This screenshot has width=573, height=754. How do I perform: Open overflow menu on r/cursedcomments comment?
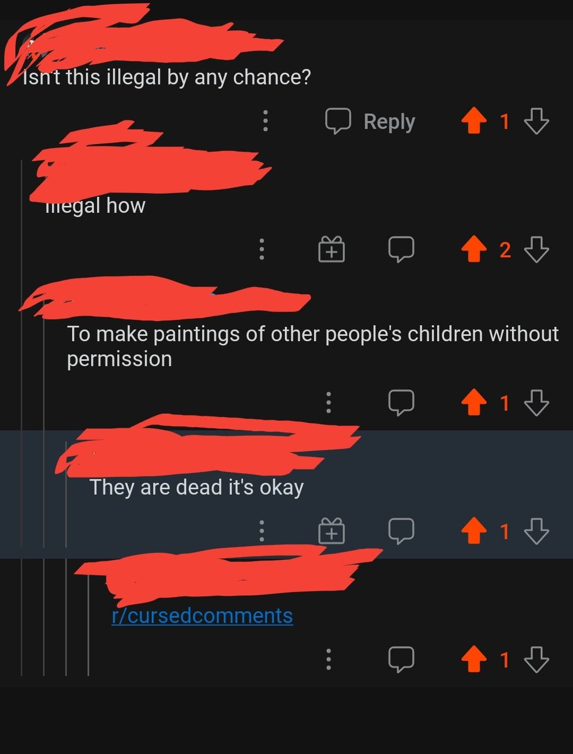[328, 659]
